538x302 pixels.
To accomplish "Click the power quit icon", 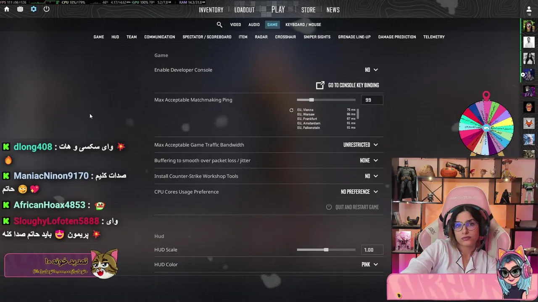I will [x=47, y=9].
